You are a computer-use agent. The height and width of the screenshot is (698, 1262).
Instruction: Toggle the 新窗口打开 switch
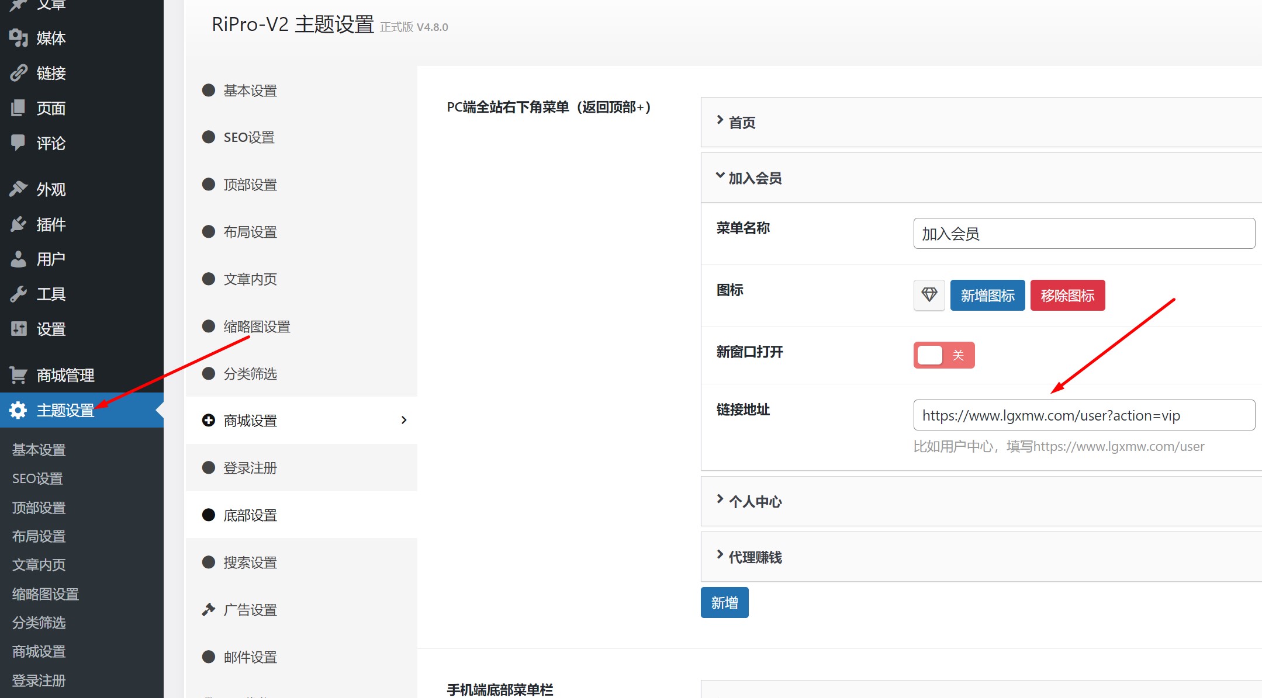943,355
